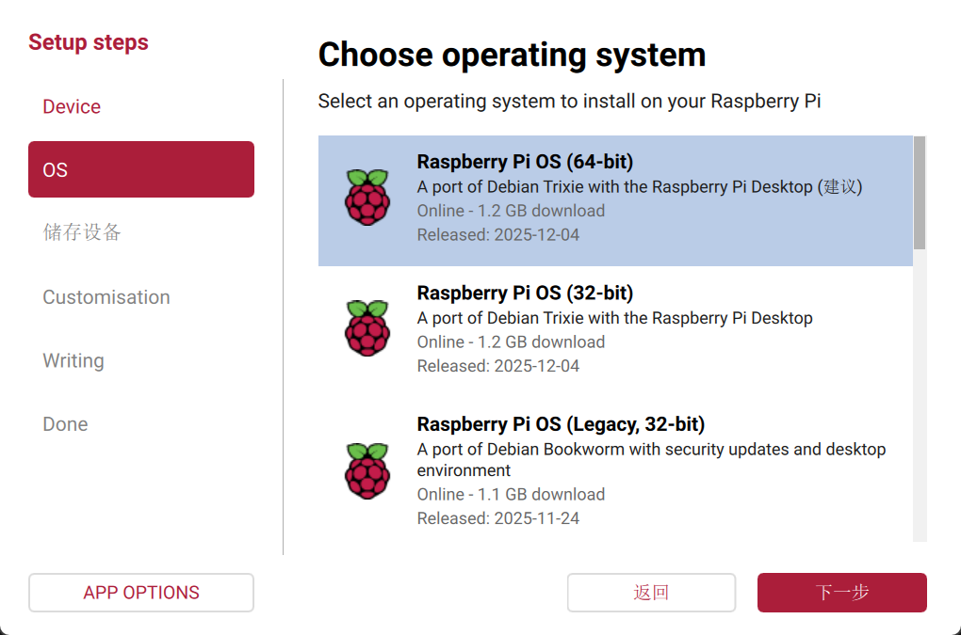The image size is (961, 635).
Task: Open the 储存设备 storage step
Action: click(x=82, y=232)
